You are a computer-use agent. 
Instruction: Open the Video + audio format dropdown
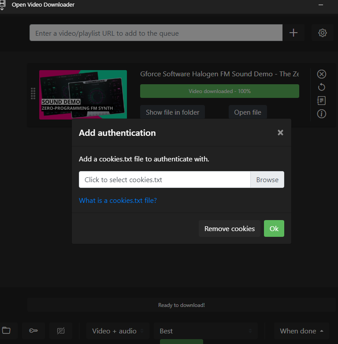point(118,331)
